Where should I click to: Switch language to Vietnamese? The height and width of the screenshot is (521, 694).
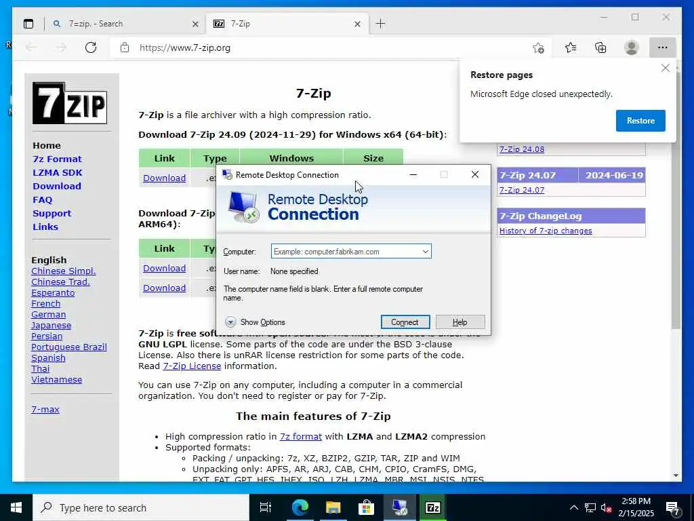(56, 380)
